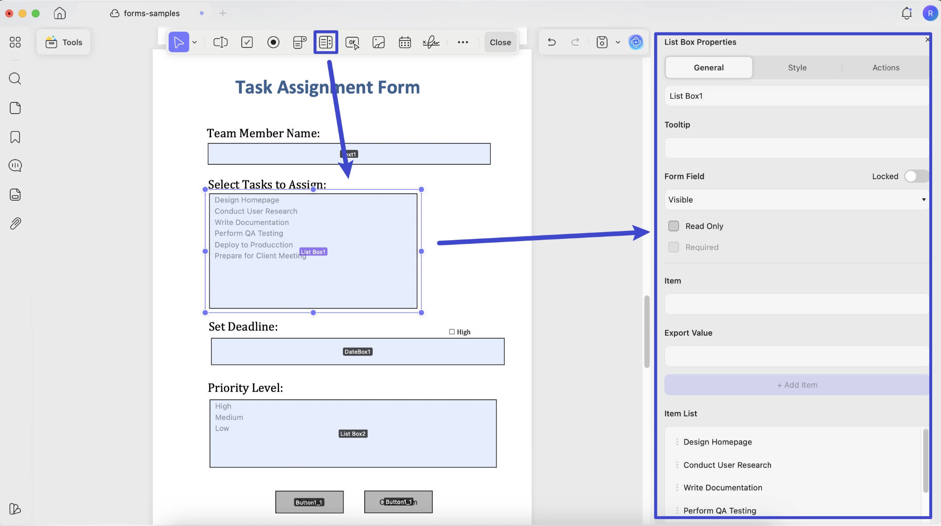Choose the OK button form tool

352,42
